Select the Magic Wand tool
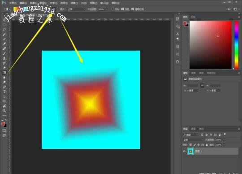 pyautogui.click(x=4, y=34)
